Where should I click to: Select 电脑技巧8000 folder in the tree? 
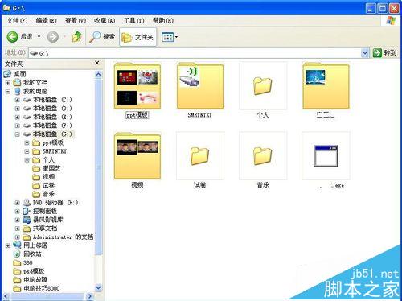coord(42,288)
